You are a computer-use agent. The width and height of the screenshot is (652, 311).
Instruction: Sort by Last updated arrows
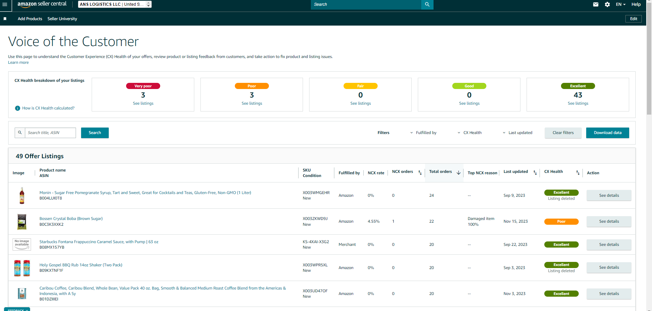(535, 173)
